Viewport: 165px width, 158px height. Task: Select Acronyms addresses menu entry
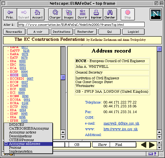click(x=28, y=144)
